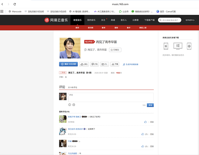Click the Windows PC download icon
The width and height of the screenshot is (199, 155).
point(178,46)
